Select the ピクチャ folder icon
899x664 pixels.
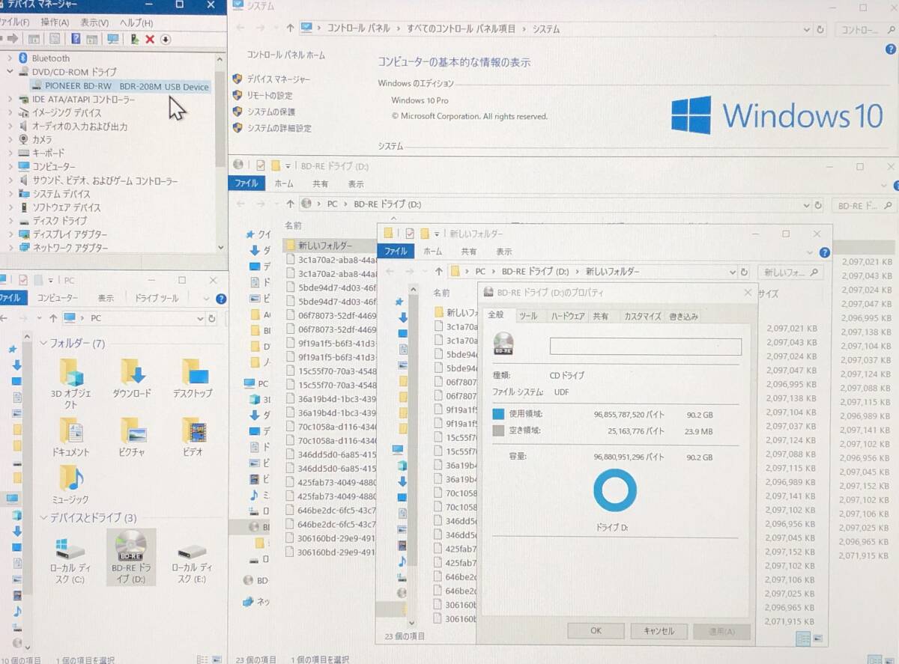(132, 436)
